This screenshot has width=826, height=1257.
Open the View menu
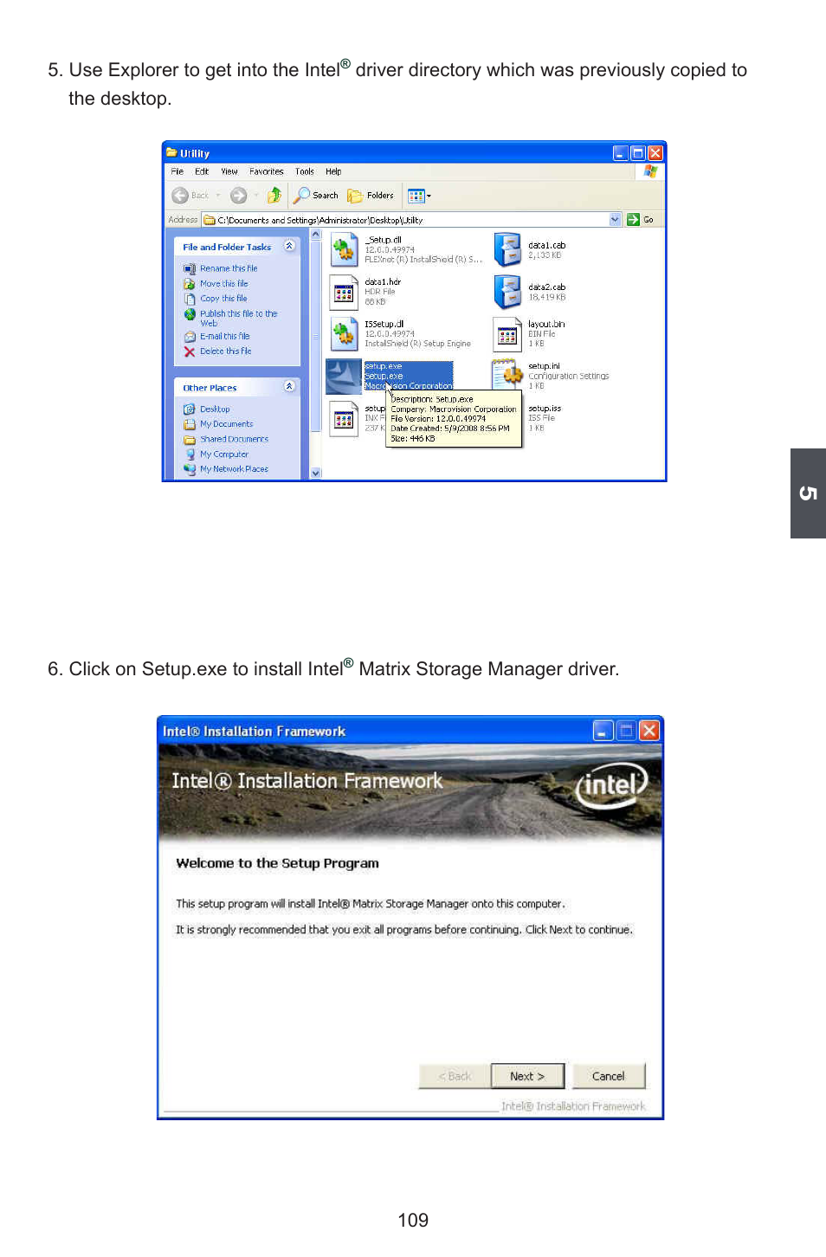(229, 171)
